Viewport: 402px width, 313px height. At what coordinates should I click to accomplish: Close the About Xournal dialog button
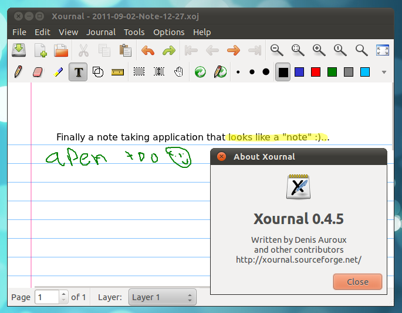pos(357,282)
